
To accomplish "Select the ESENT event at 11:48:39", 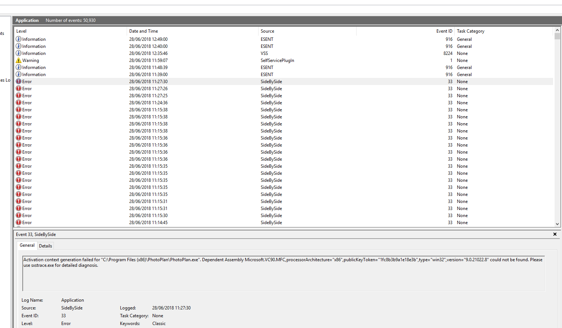I will pos(284,67).
